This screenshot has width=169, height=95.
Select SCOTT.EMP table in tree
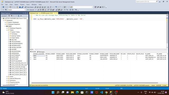pyautogui.click(x=15, y=59)
